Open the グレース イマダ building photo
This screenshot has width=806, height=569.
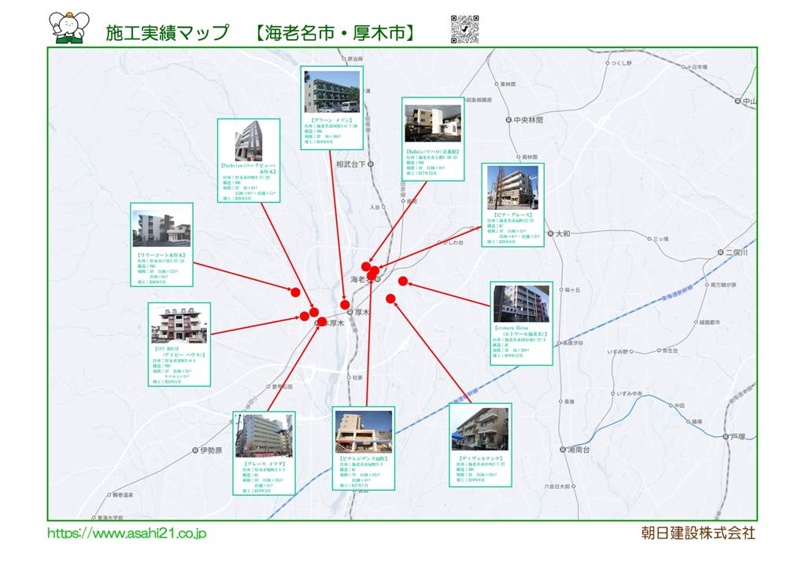tap(264, 435)
